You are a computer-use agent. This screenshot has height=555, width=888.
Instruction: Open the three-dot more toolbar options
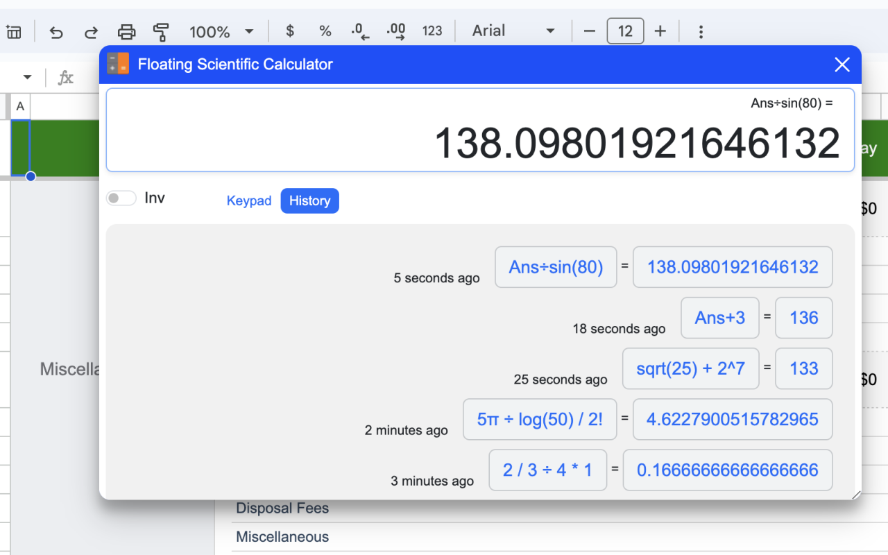(x=701, y=31)
